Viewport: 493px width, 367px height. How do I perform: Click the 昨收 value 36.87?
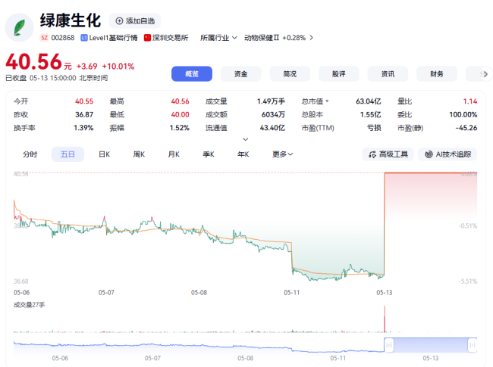coord(84,115)
